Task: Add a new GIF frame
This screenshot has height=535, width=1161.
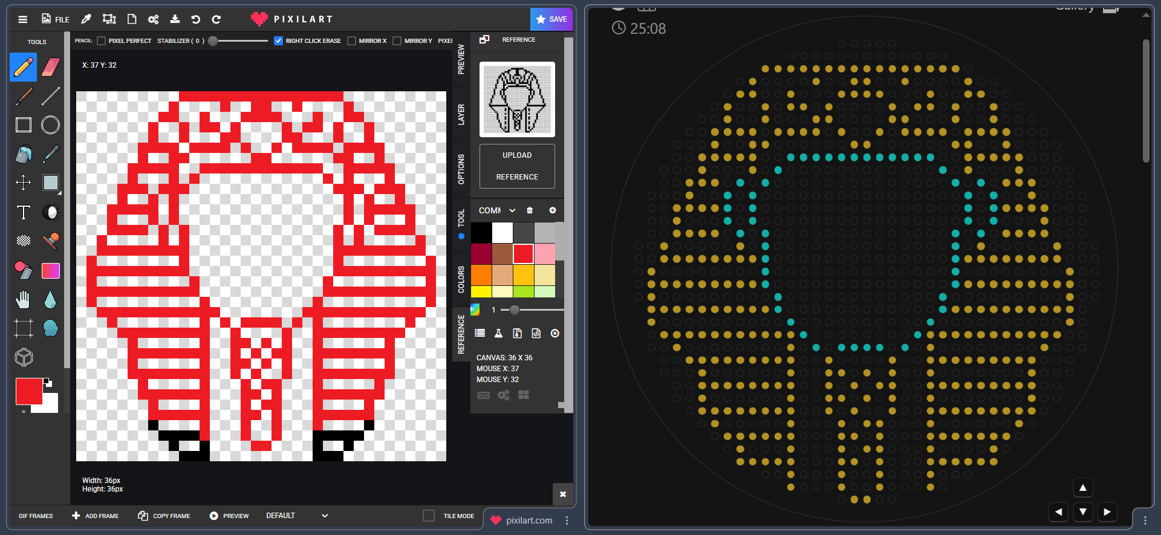Action: (95, 516)
